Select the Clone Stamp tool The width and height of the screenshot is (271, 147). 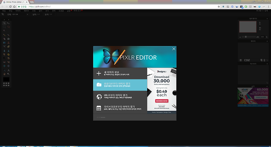click(8, 42)
